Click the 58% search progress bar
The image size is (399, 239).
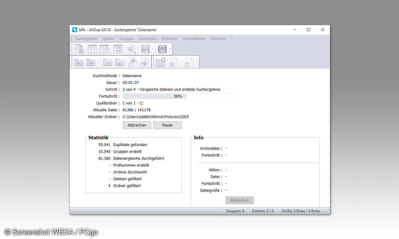pos(178,96)
